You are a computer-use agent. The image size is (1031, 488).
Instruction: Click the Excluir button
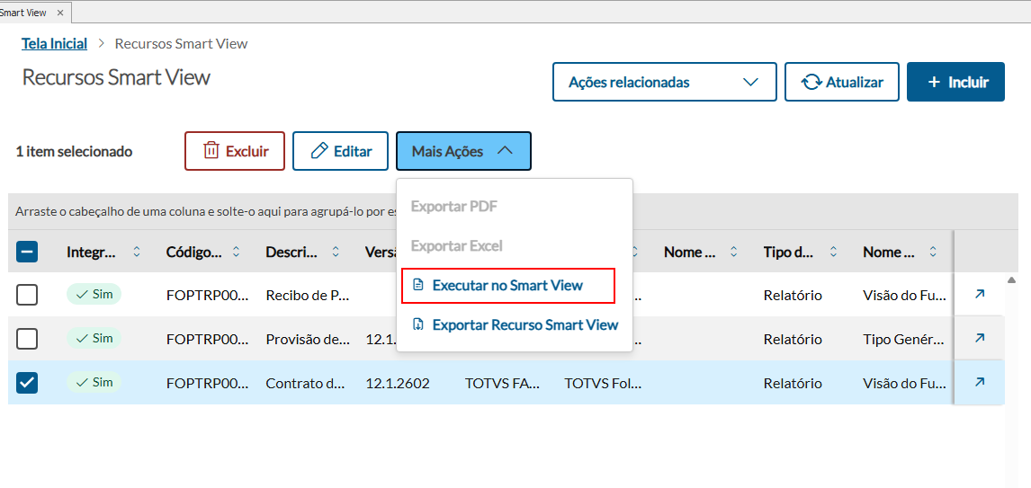(235, 151)
